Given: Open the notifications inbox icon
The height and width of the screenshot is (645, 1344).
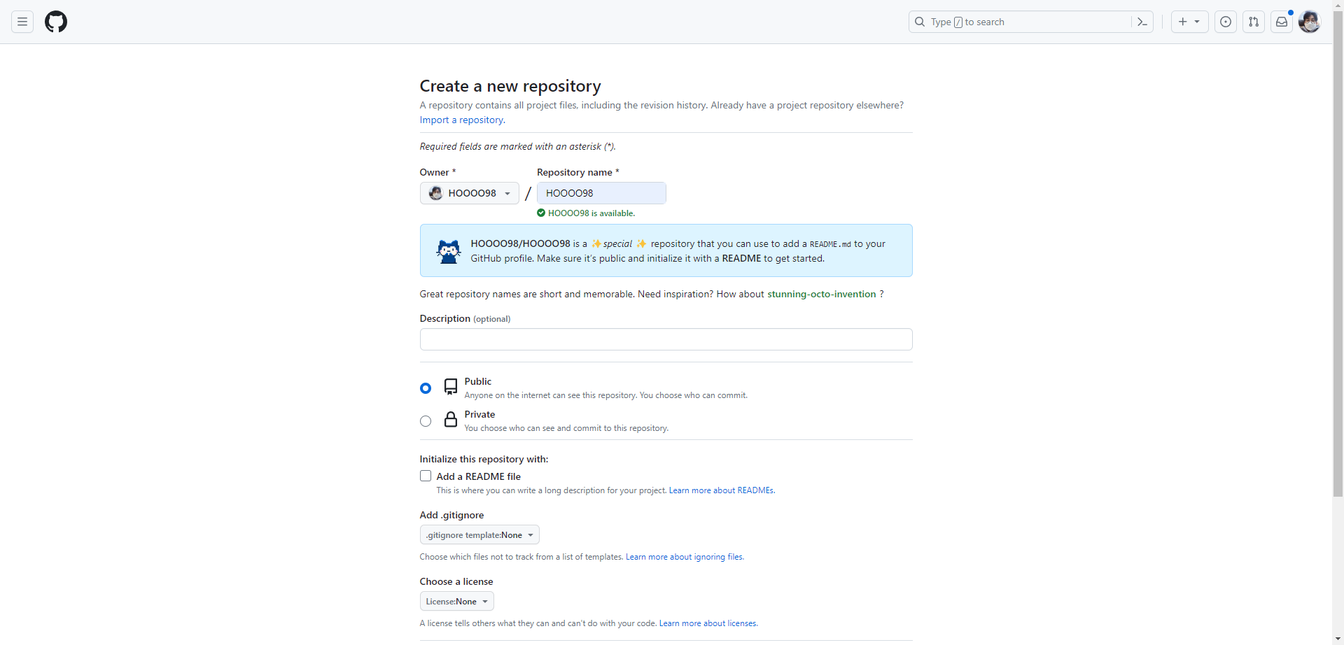Looking at the screenshot, I should click(x=1282, y=22).
